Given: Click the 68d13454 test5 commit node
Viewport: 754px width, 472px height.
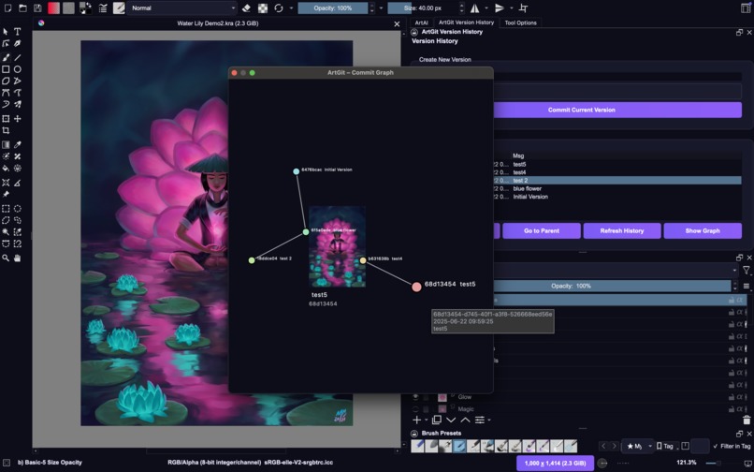Looking at the screenshot, I should pos(416,288).
